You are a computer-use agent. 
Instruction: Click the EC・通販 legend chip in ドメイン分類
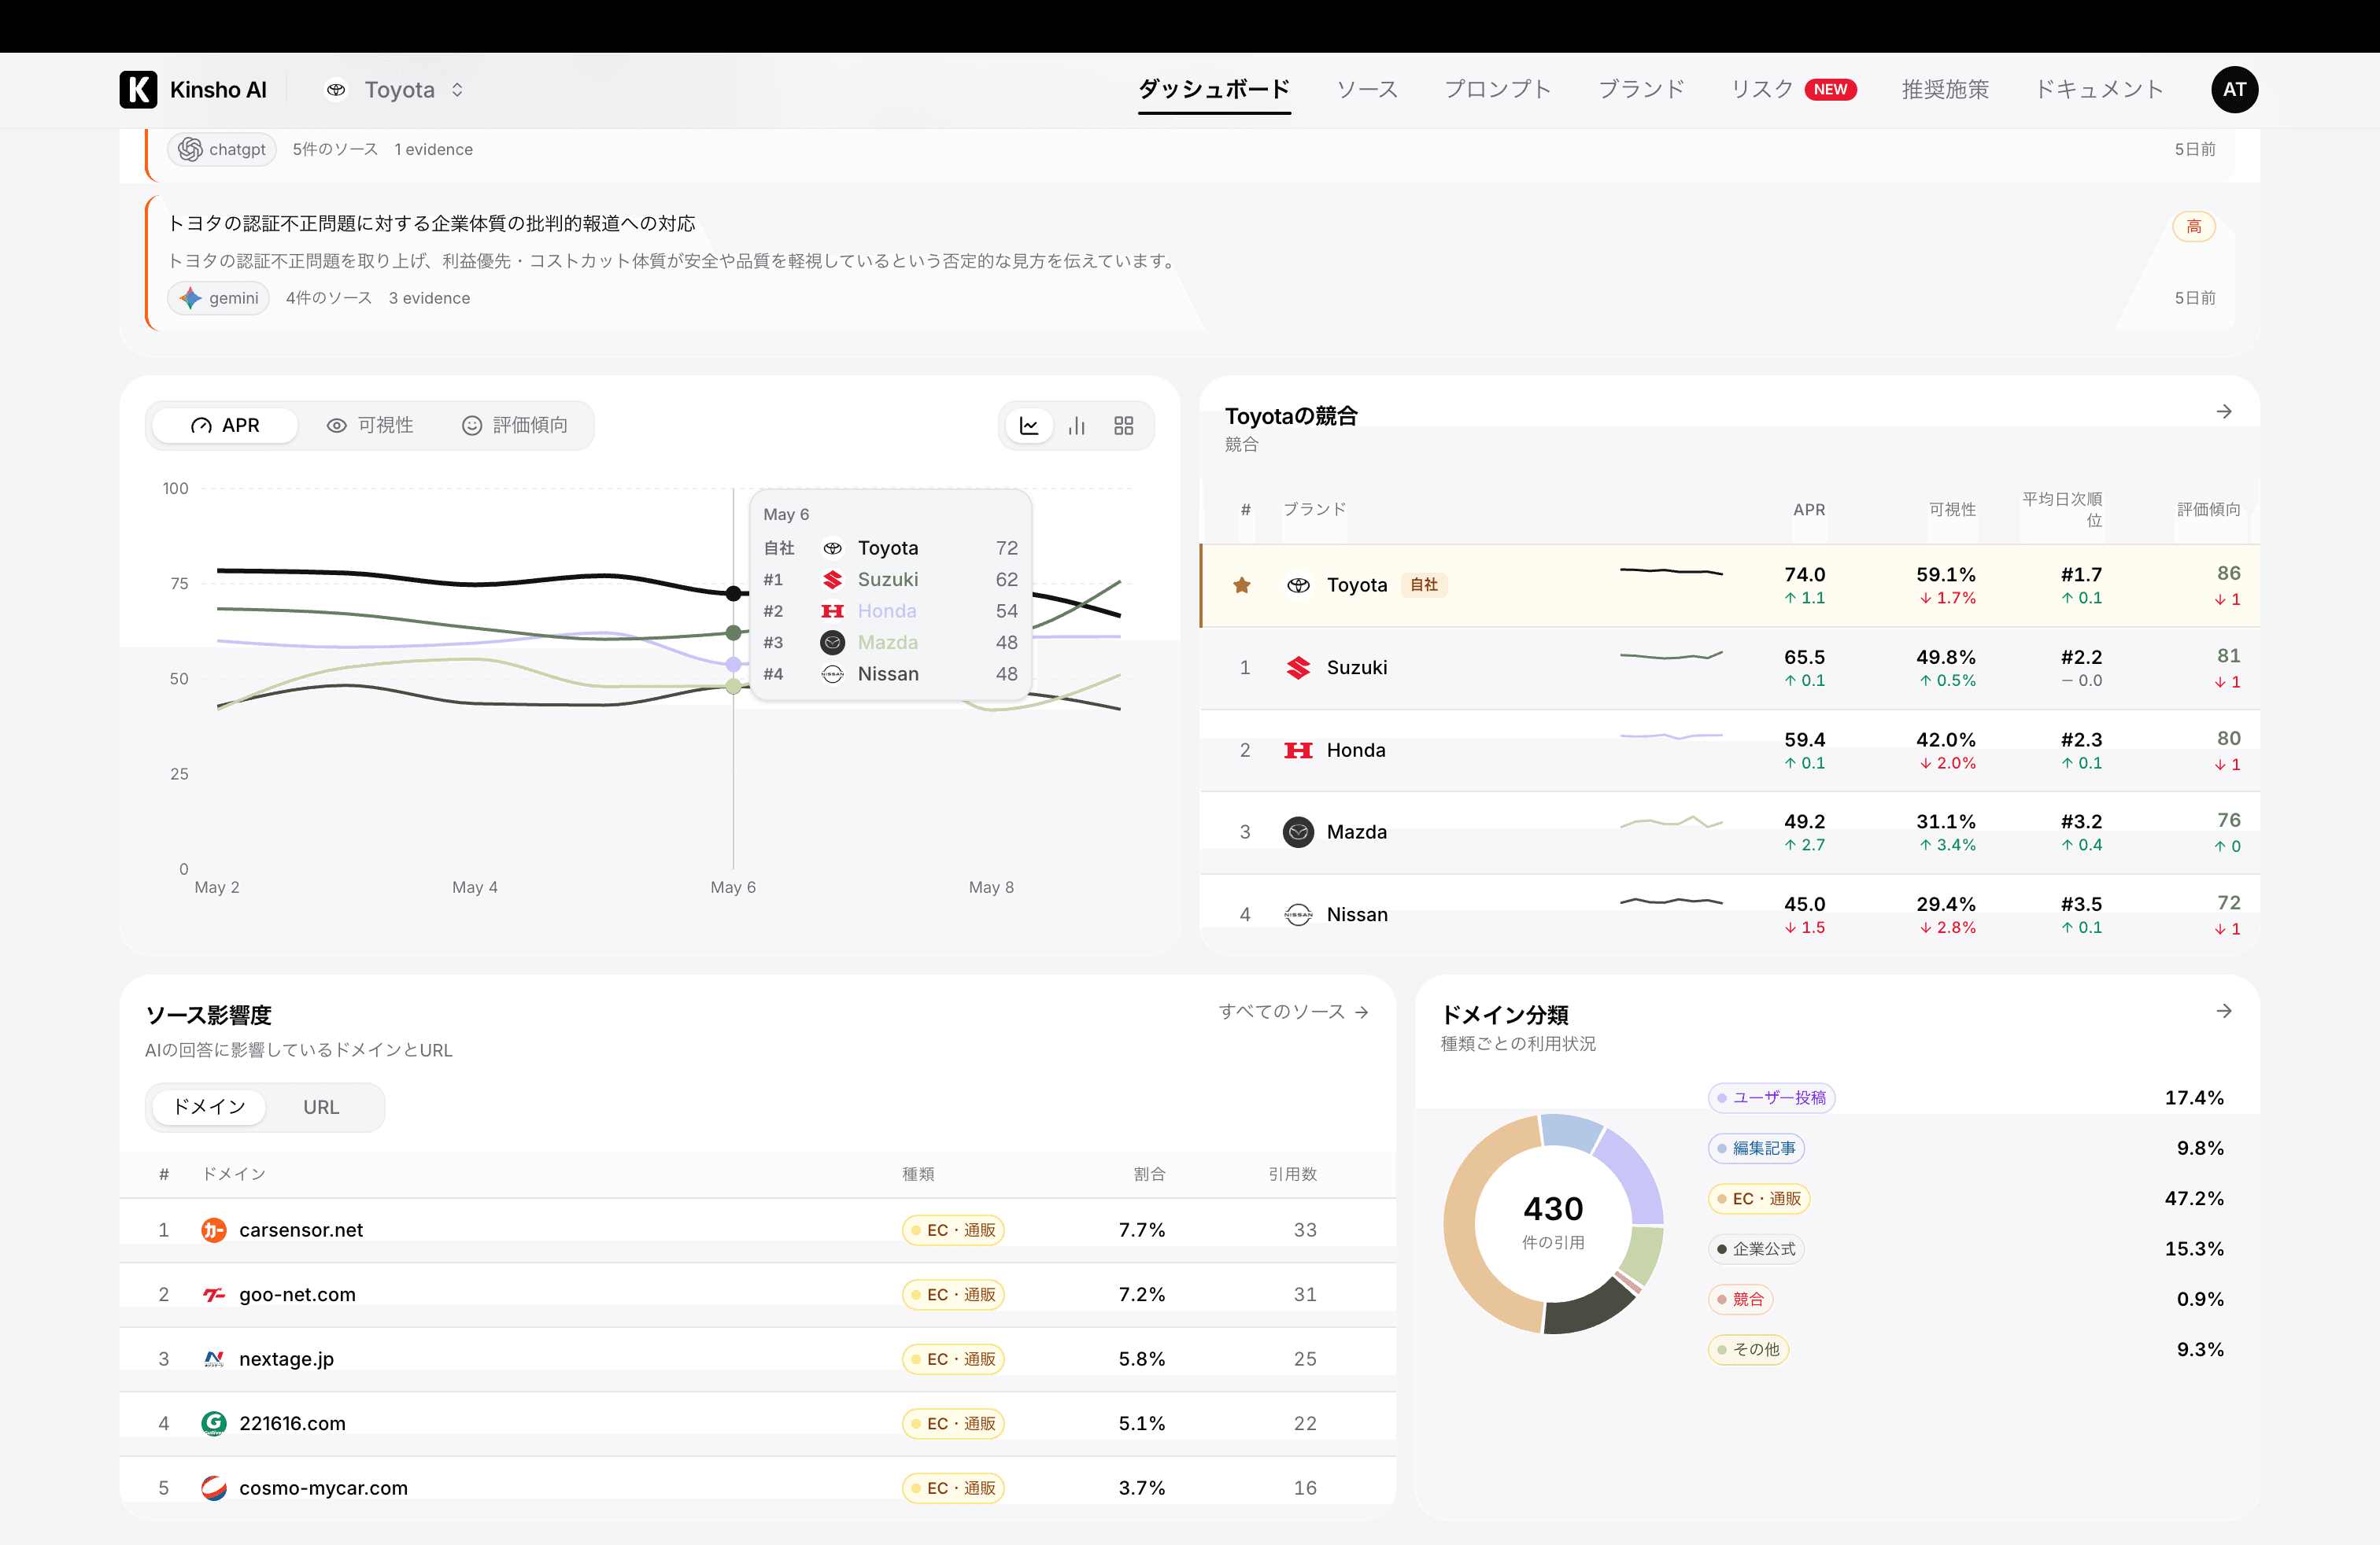[x=1759, y=1198]
